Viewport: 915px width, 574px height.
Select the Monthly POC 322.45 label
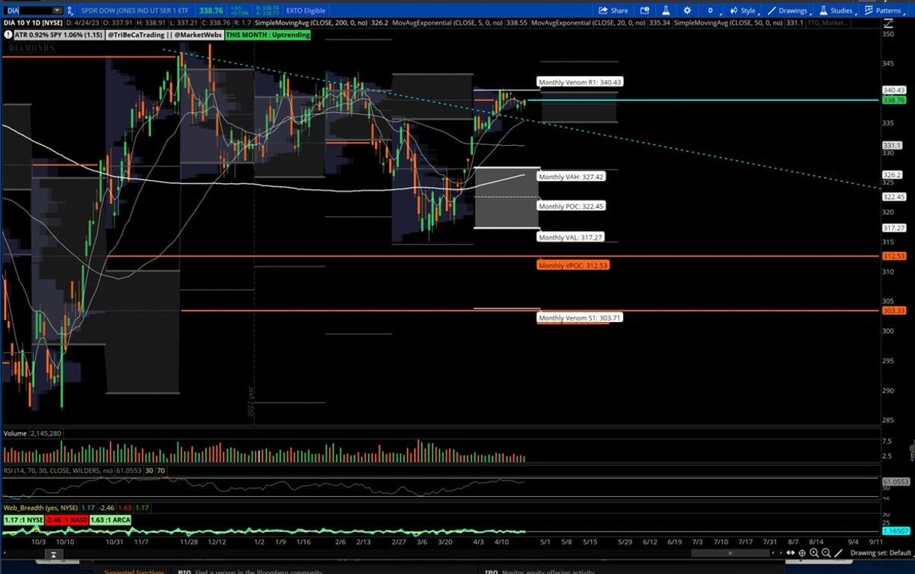tap(571, 206)
